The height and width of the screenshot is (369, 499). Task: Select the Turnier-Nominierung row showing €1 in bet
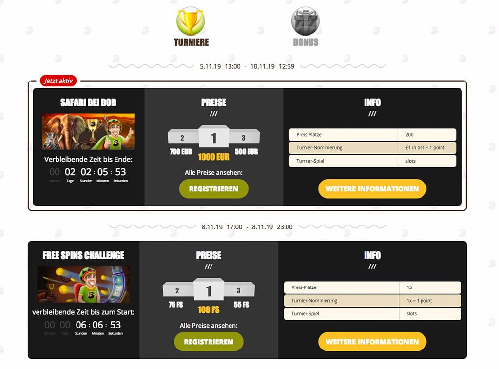[x=372, y=148]
